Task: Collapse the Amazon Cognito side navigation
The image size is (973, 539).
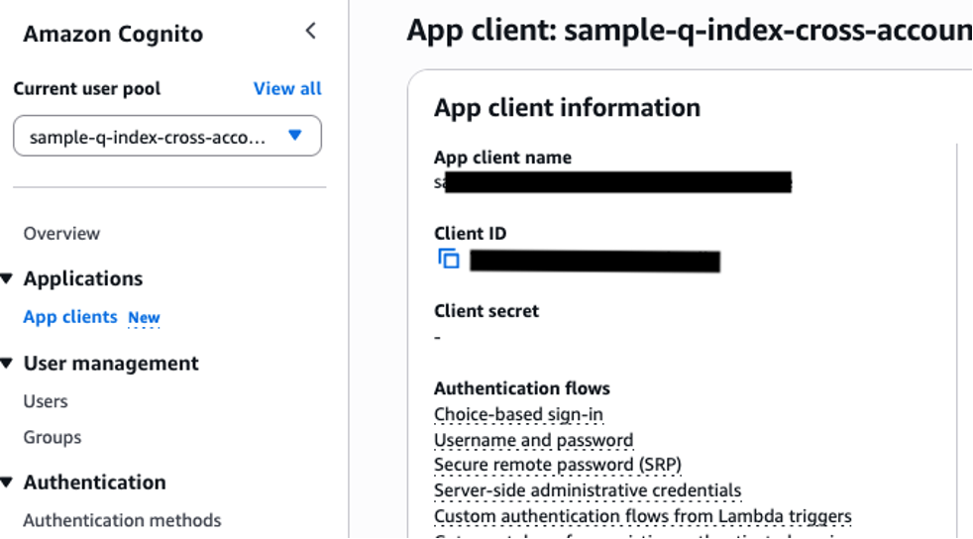Action: (x=311, y=31)
